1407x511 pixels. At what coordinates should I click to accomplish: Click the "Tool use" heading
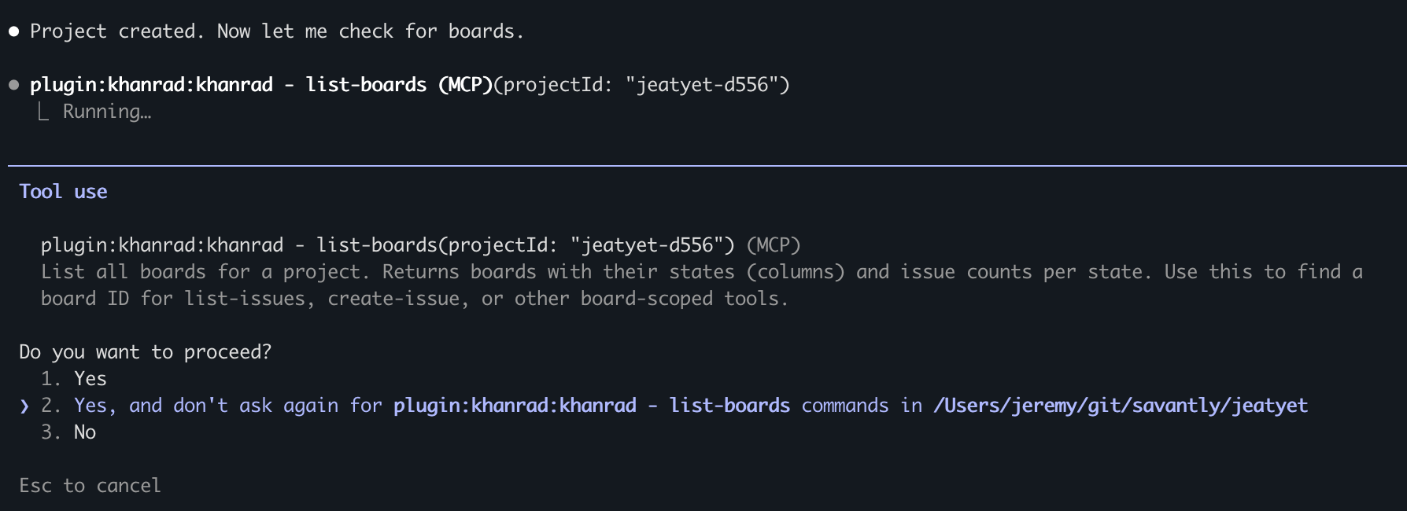(x=63, y=192)
